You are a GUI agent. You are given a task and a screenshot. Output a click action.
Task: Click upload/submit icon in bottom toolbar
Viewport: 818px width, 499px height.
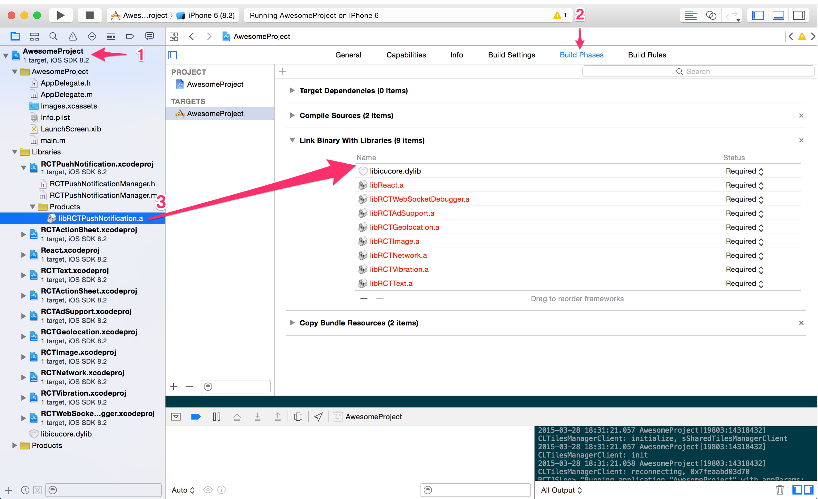point(278,417)
